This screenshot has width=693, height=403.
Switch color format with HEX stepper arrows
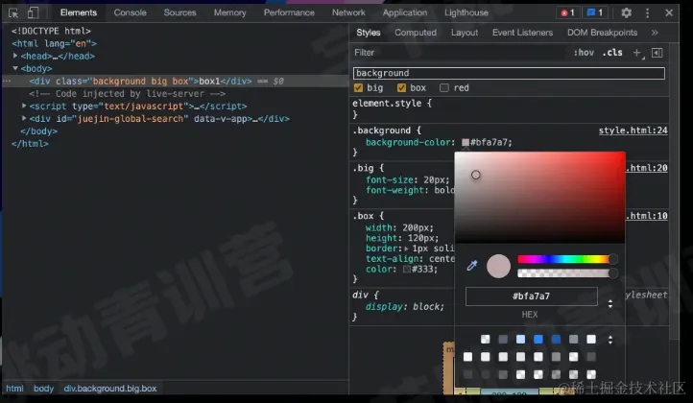610,303
